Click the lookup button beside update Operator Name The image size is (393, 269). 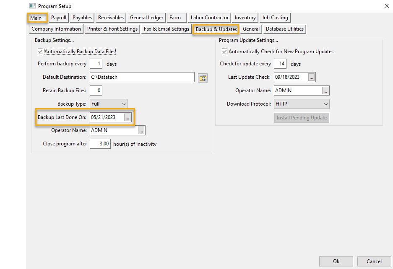pyautogui.click(x=325, y=91)
